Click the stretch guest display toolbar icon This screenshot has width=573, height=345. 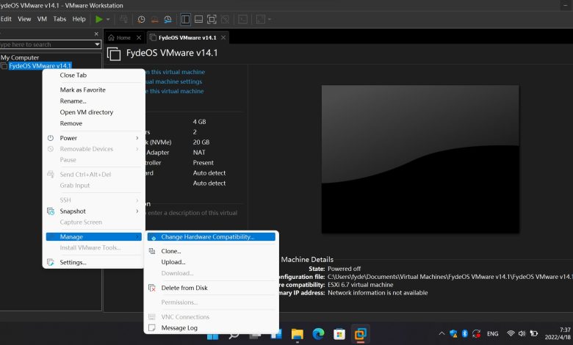[x=261, y=19]
